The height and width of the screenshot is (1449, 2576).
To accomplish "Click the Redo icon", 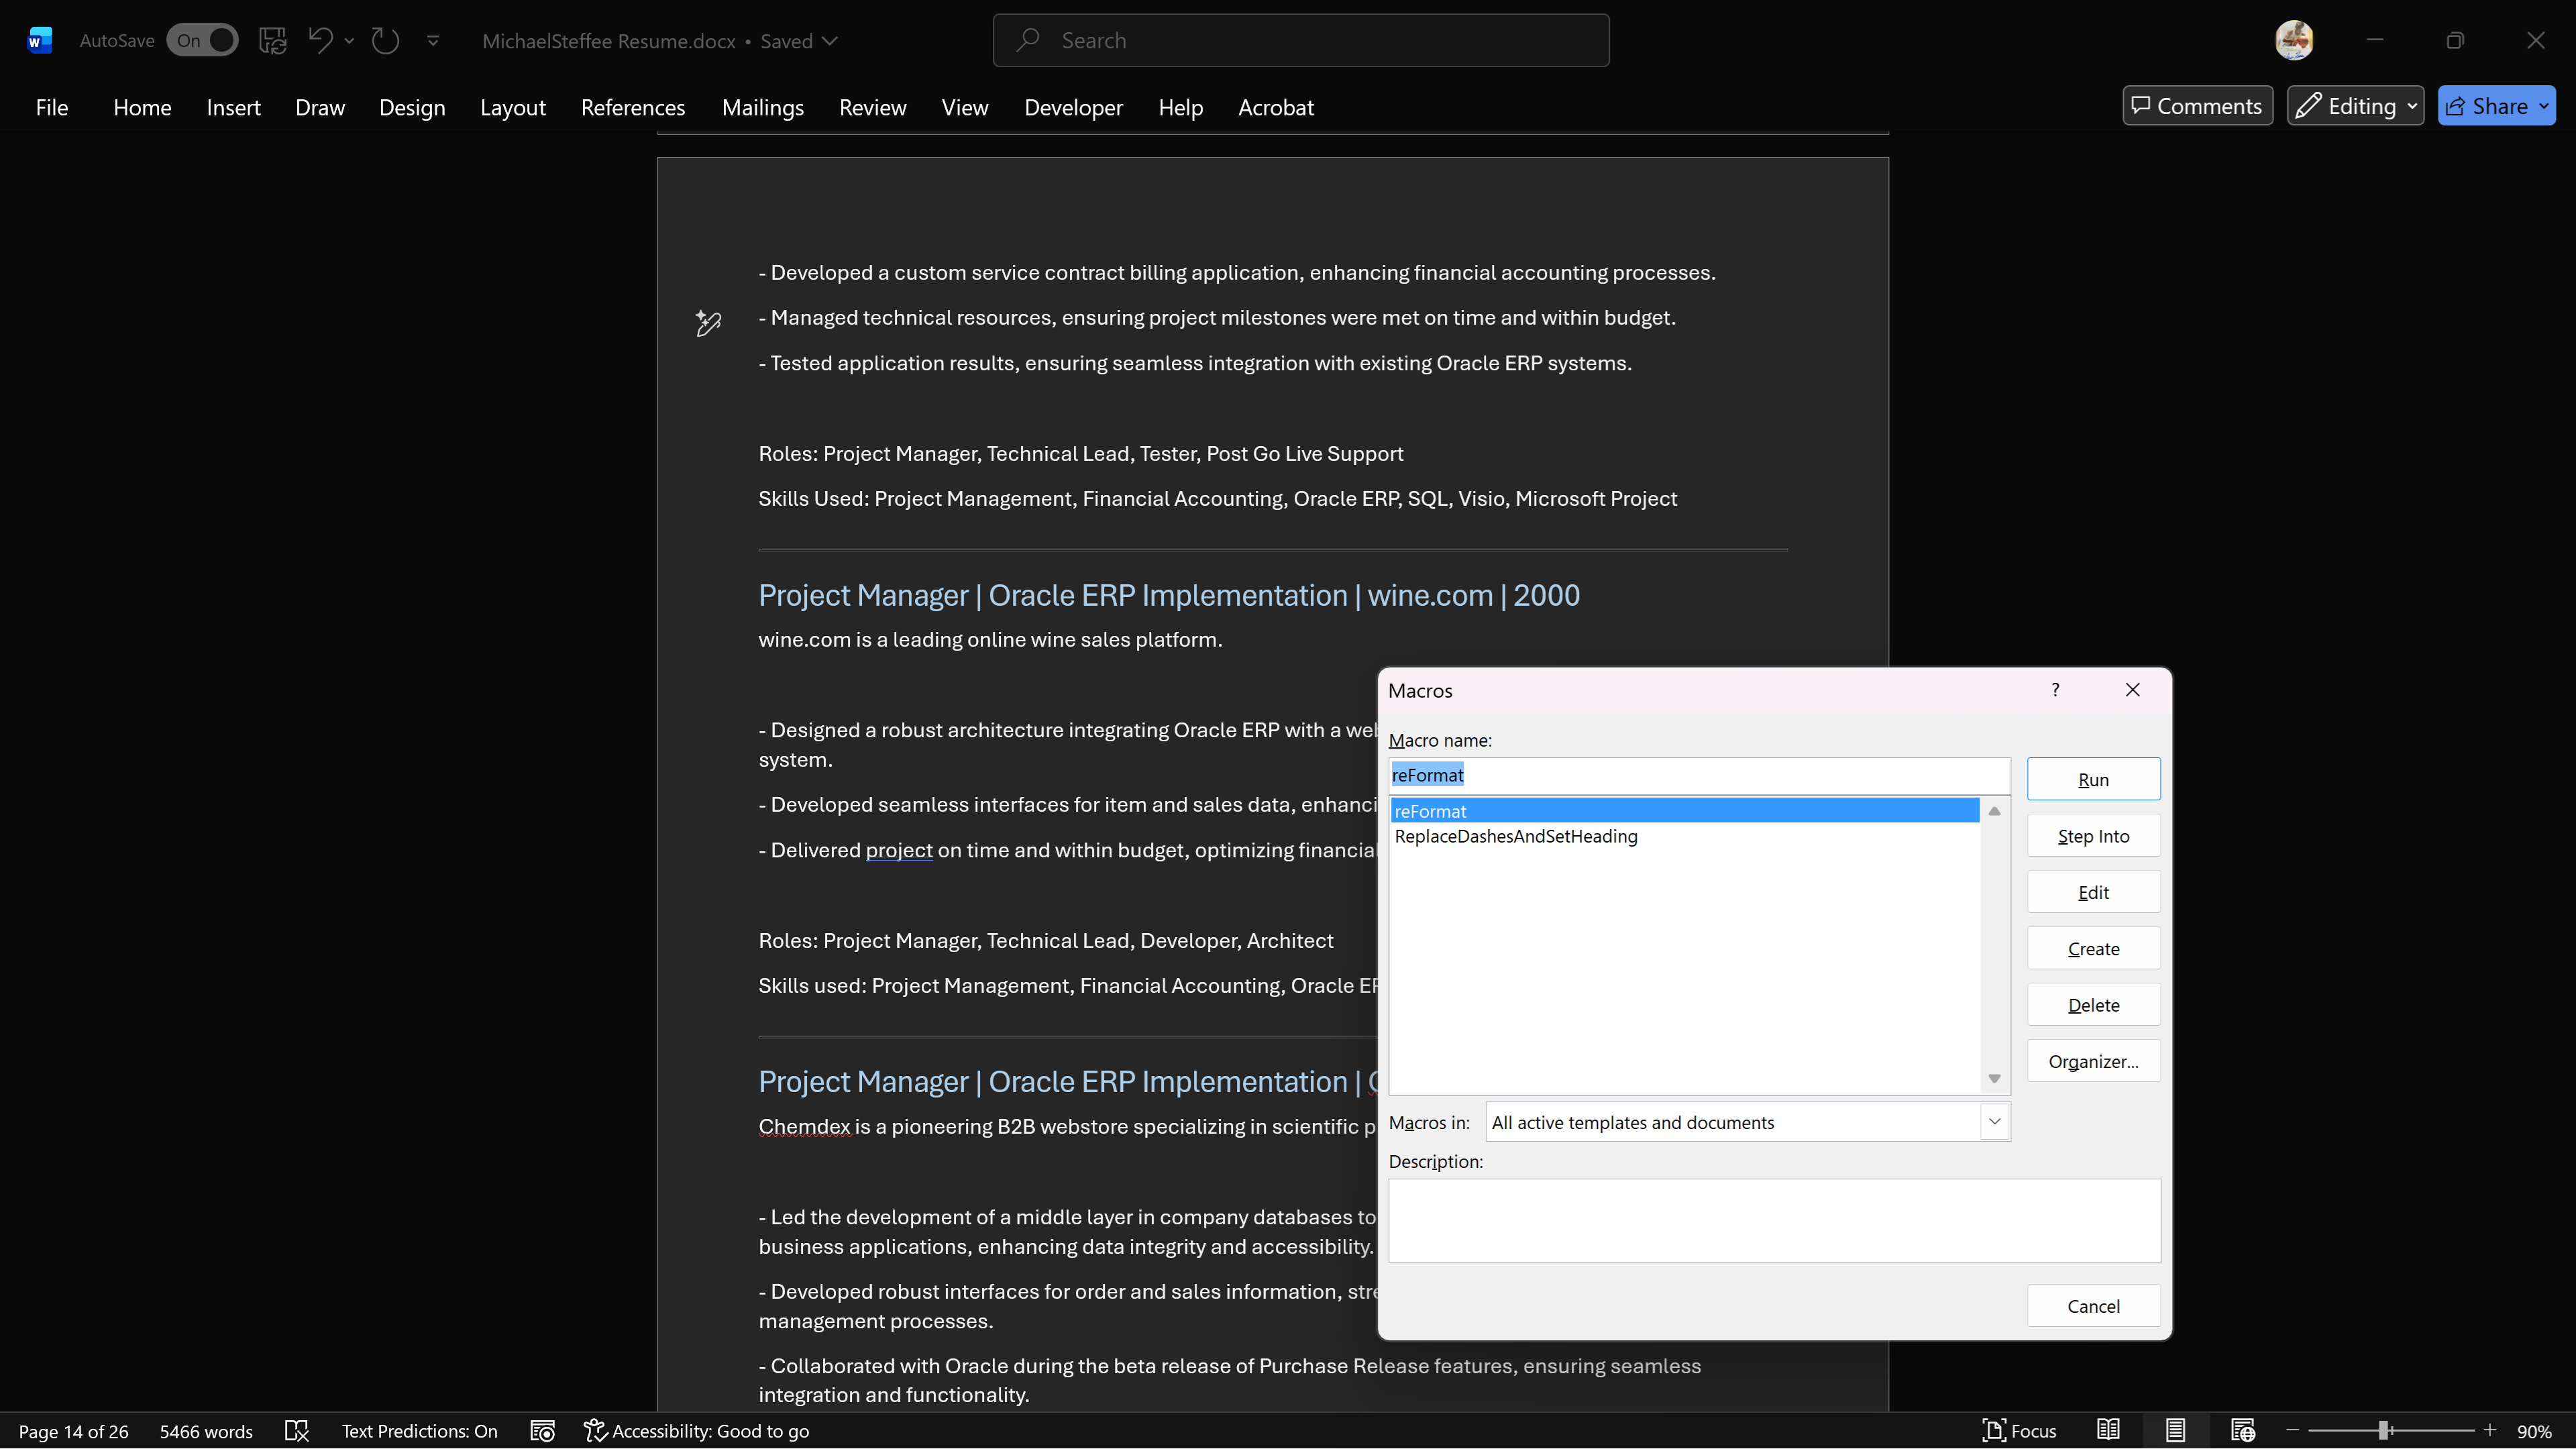I will tap(385, 41).
